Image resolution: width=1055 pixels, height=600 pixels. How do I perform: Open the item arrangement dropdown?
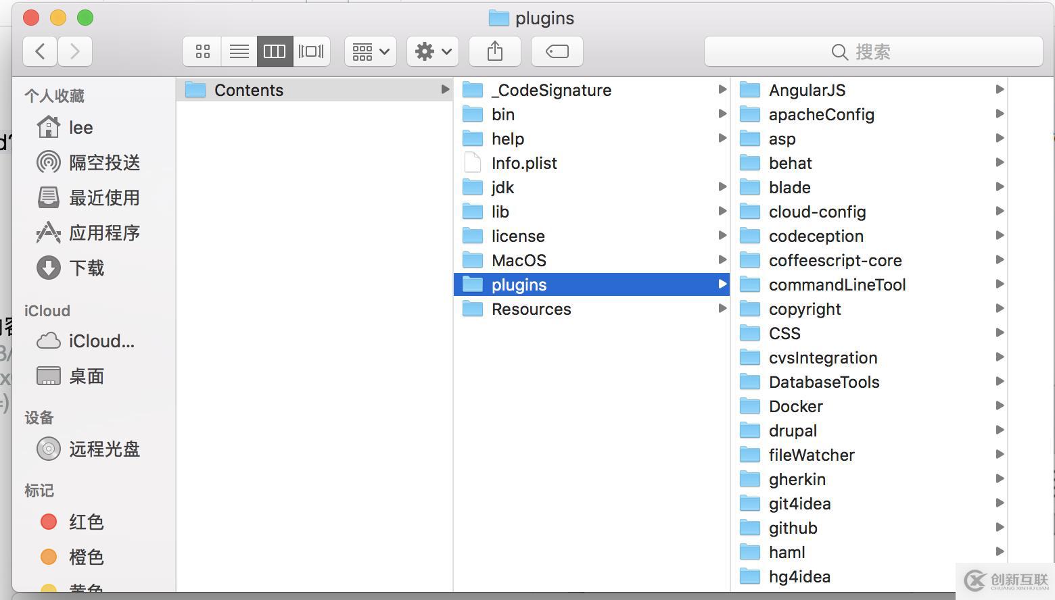click(x=371, y=51)
